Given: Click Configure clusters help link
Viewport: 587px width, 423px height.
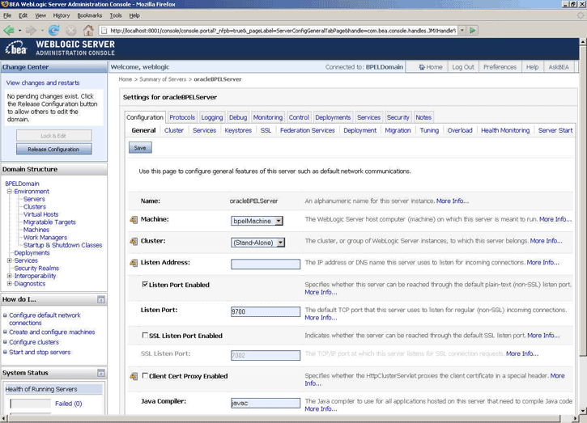Looking at the screenshot, I should [34, 342].
